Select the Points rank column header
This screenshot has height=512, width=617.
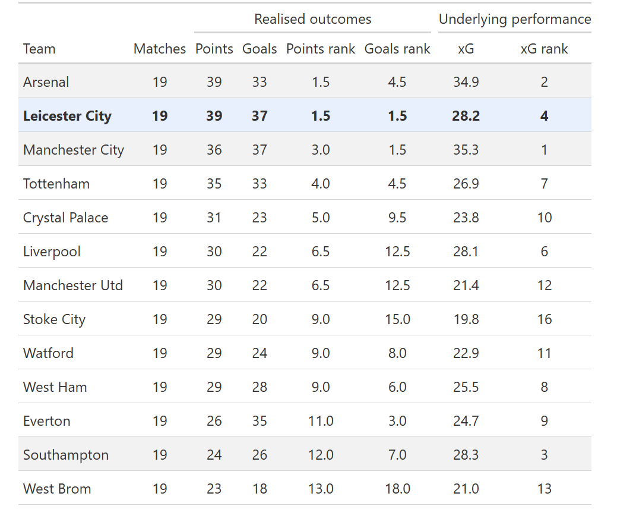(321, 49)
